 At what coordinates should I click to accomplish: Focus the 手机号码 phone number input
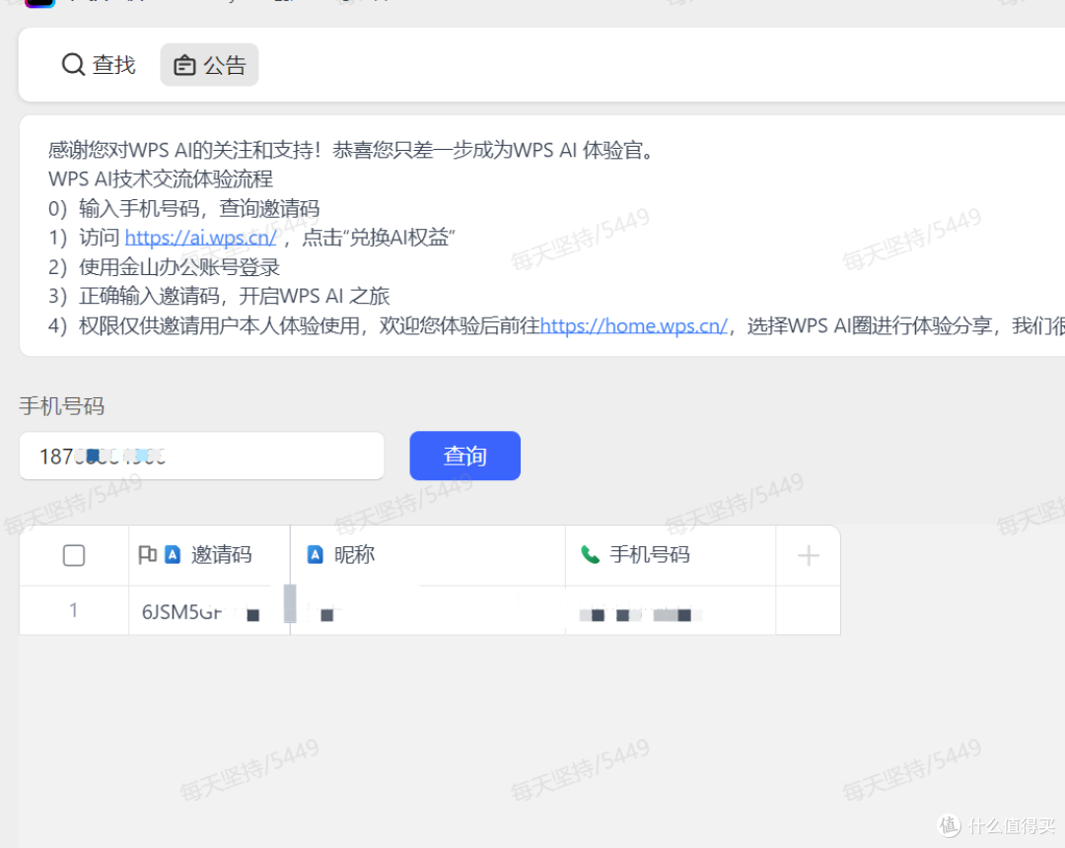pyautogui.click(x=202, y=457)
